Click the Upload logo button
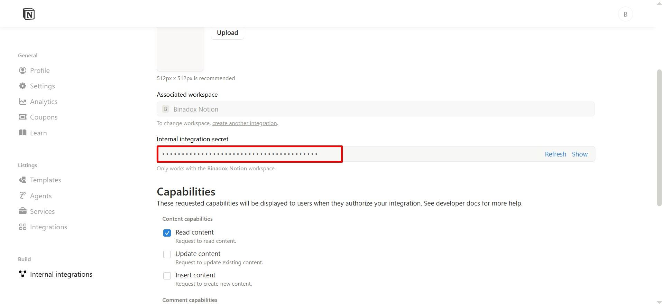The height and width of the screenshot is (305, 662). pyautogui.click(x=227, y=32)
